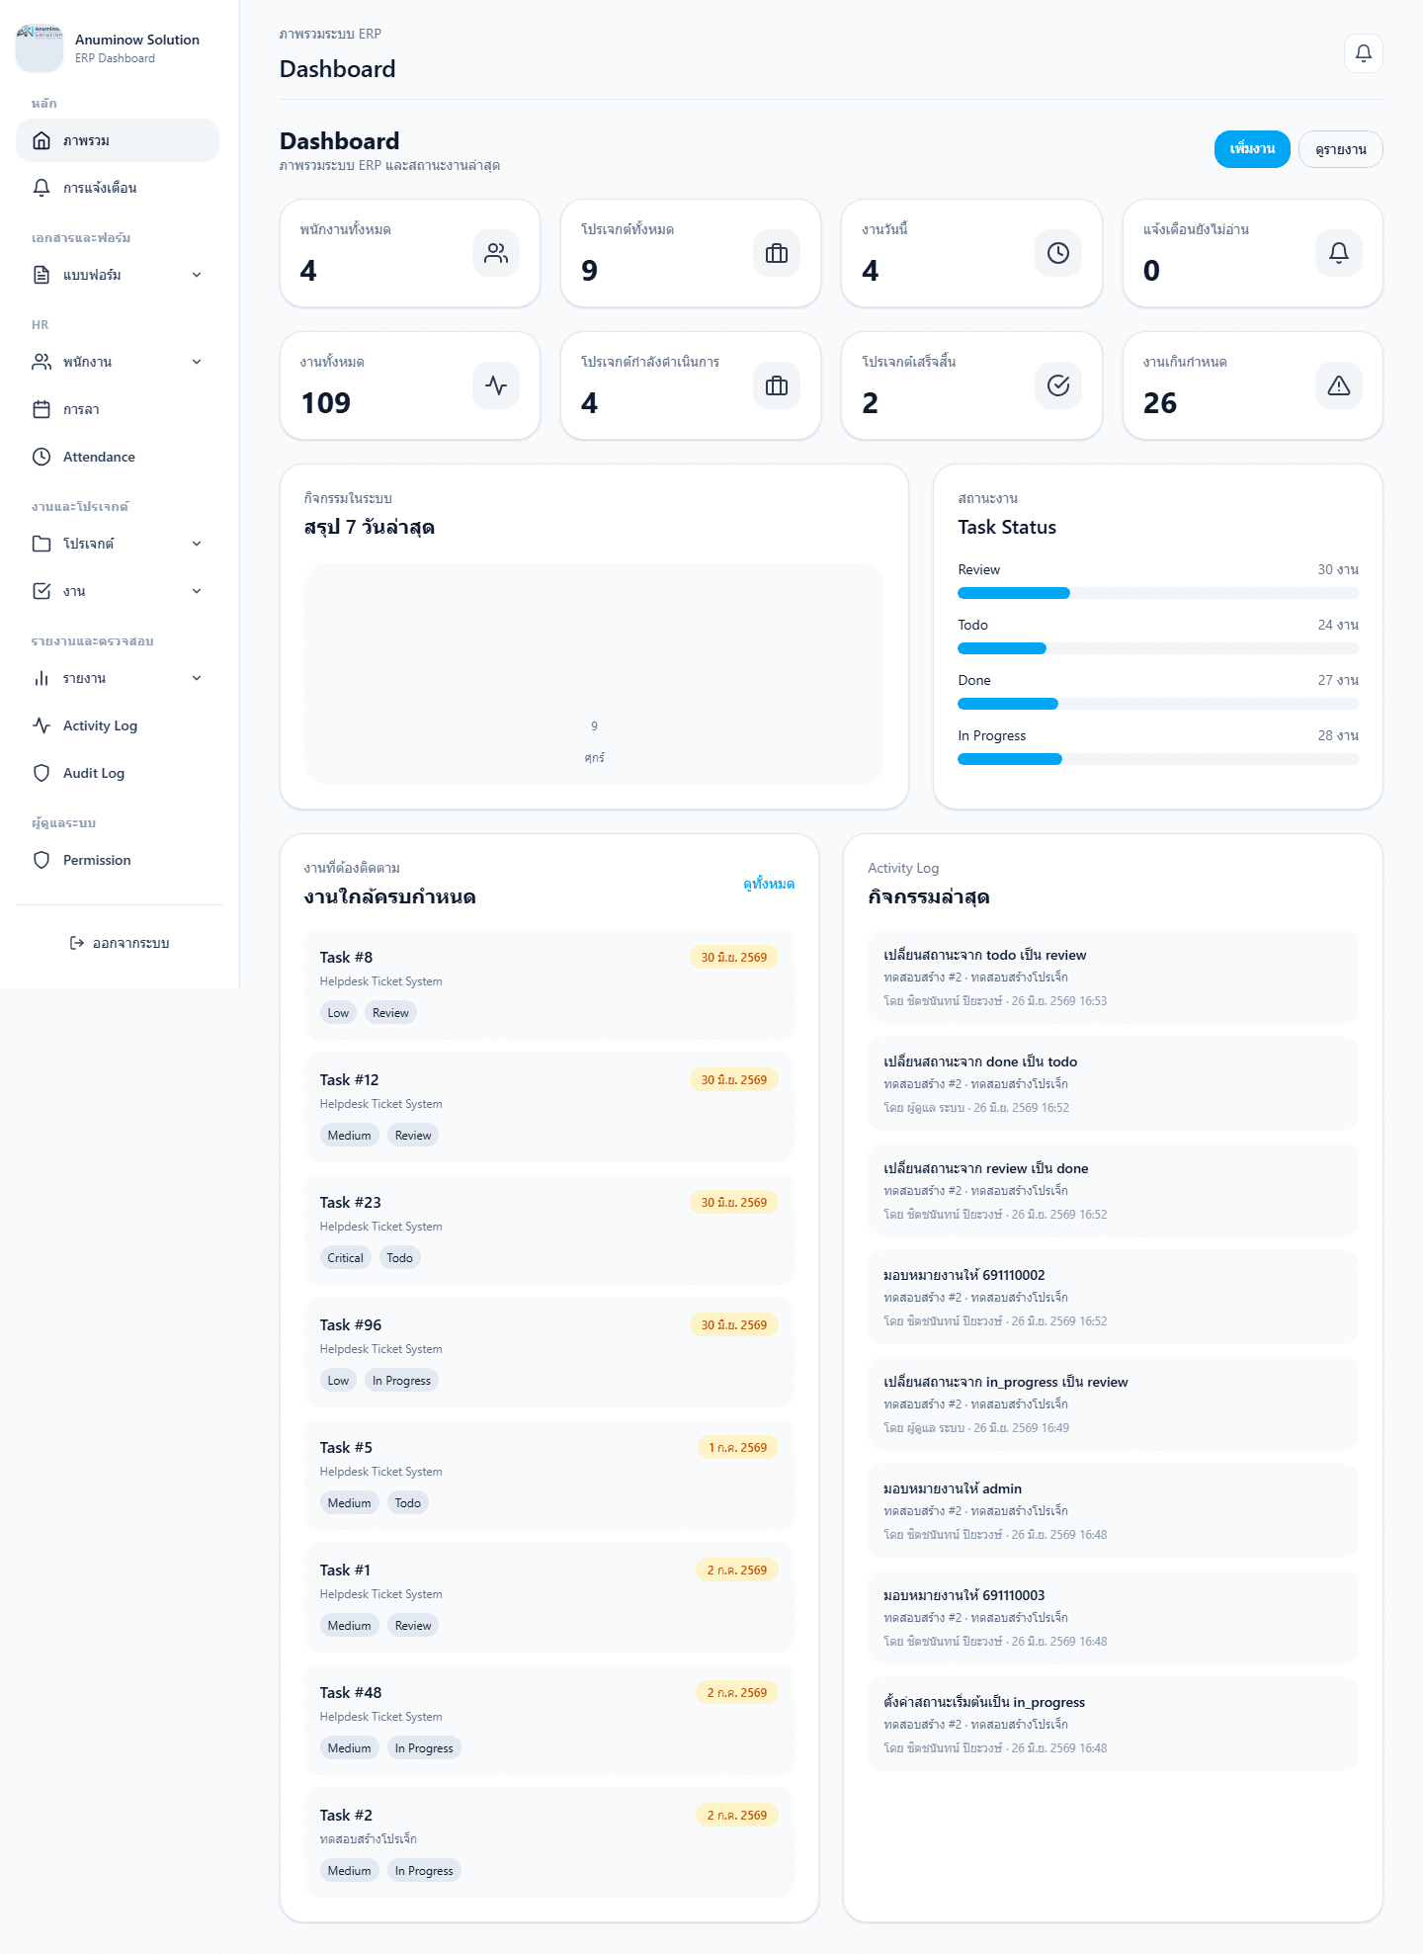Expand the แบบฟอร์ม sidebar chevron
The height and width of the screenshot is (1954, 1423).
coord(197,275)
